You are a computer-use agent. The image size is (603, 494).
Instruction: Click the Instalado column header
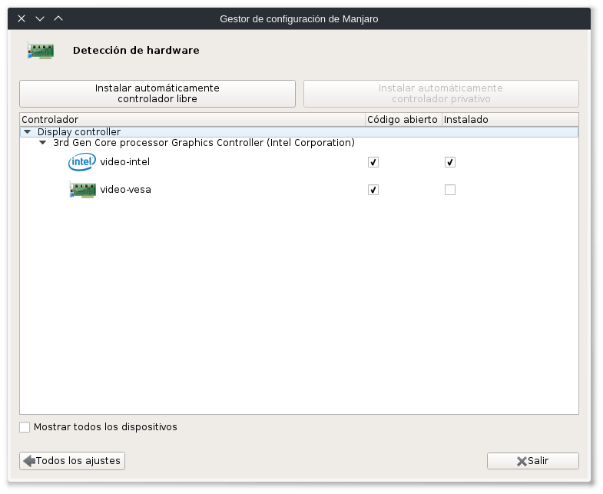(x=510, y=120)
